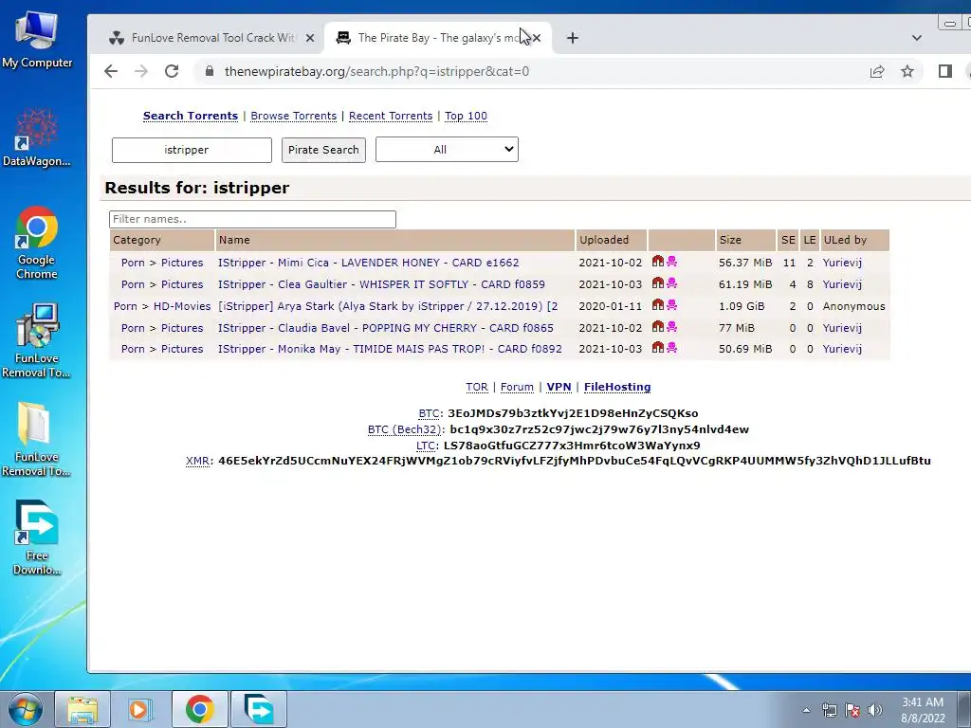Click the pink skull icon in the 1.09 GiB row
This screenshot has height=728, width=971.
(672, 304)
